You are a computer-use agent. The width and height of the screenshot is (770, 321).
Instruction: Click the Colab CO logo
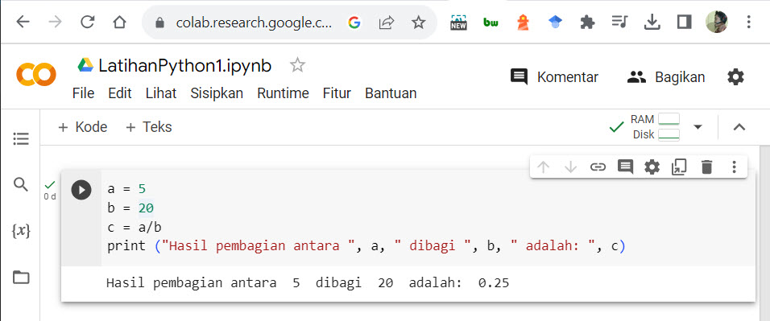(36, 75)
